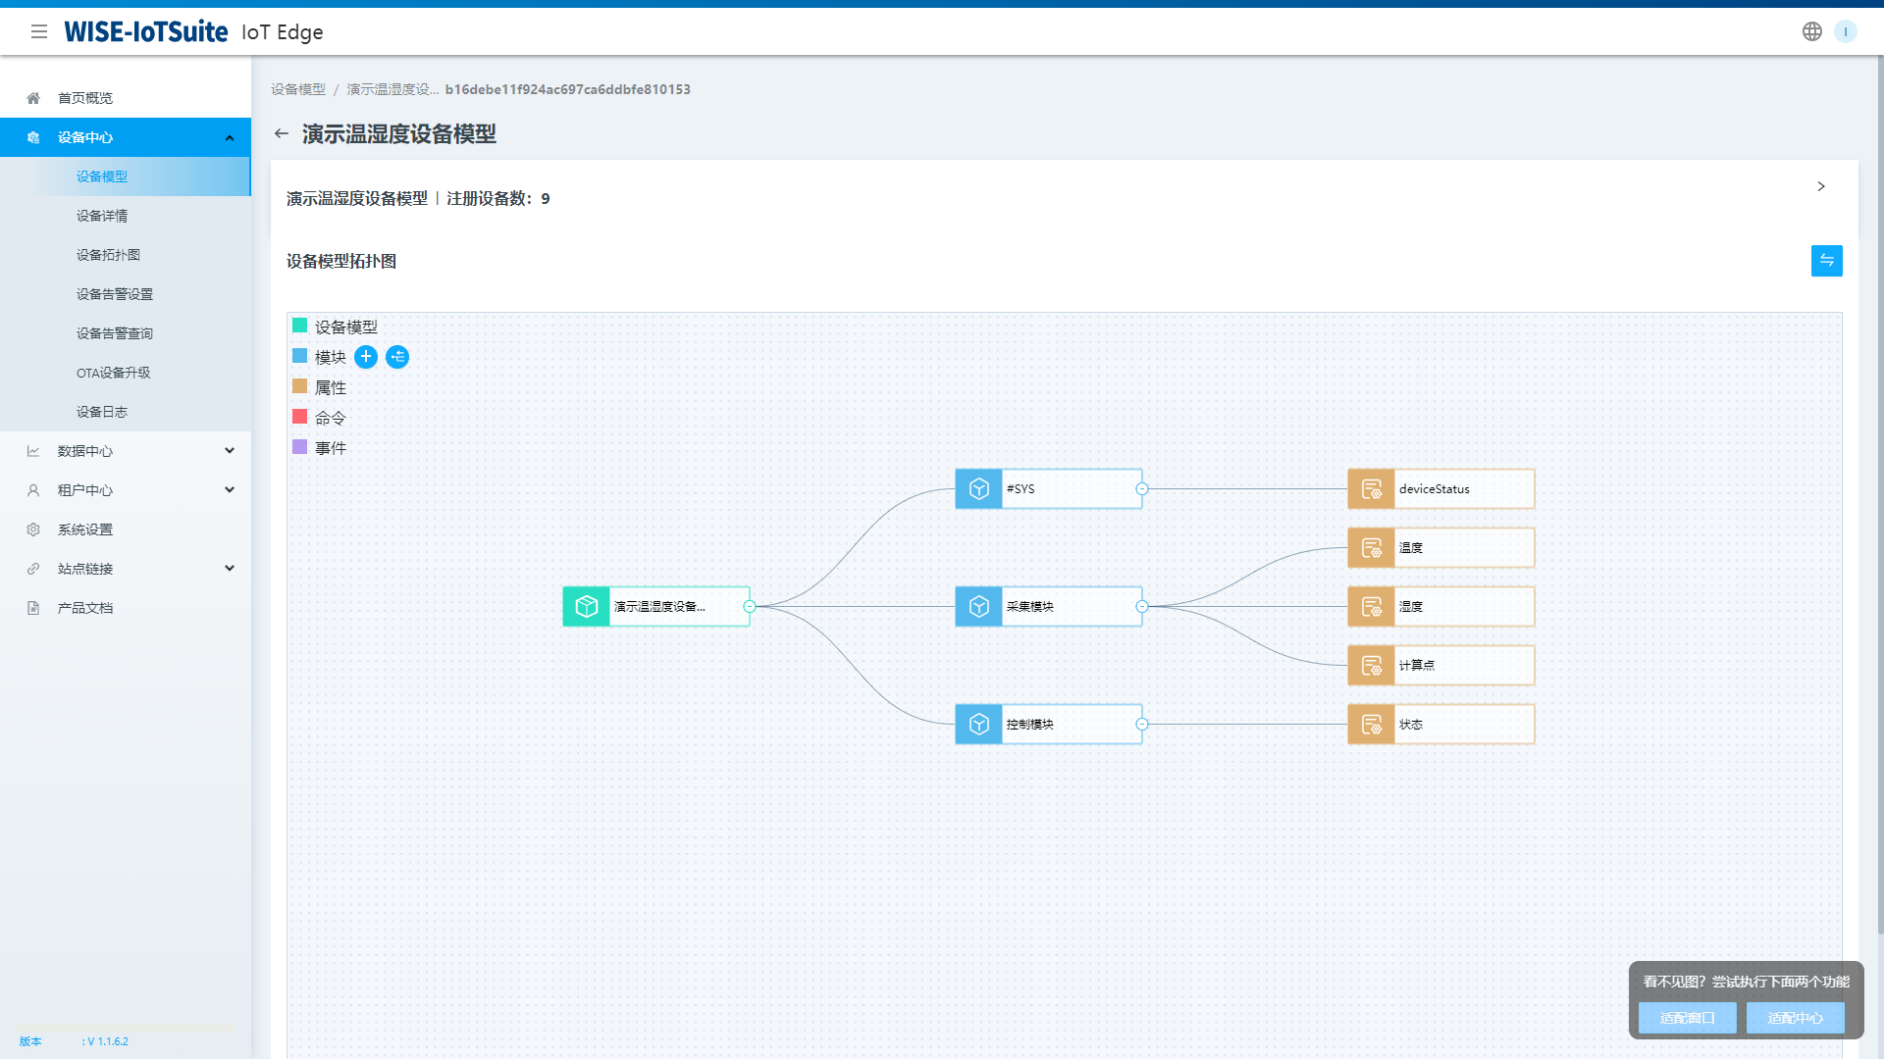The image size is (1884, 1059).
Task: Click the connection point on 控制模块 node
Action: 1140,724
